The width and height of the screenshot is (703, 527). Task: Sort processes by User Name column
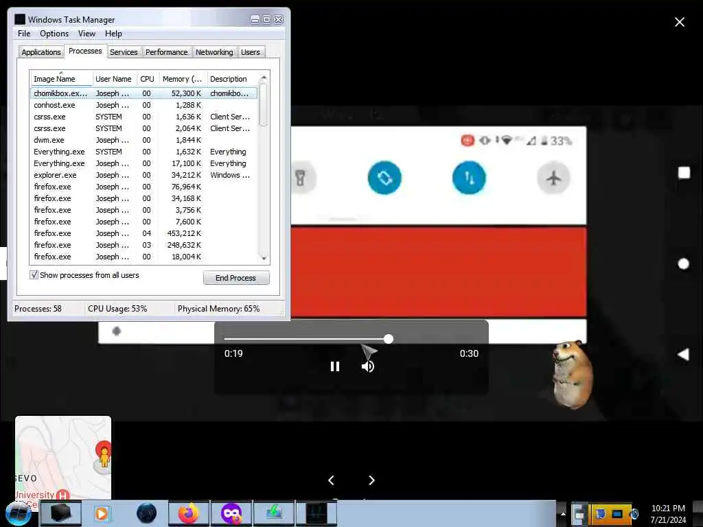pos(114,79)
